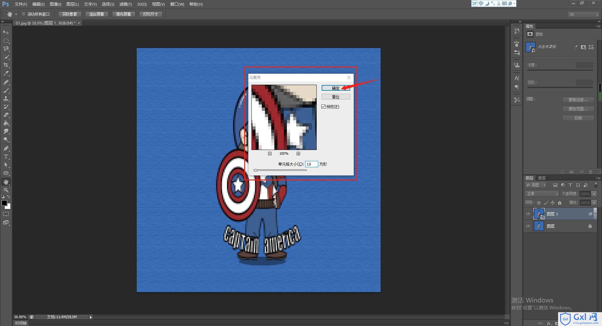Toggle lock image pixels brush icon
The height and width of the screenshot is (326, 602).
[546, 203]
